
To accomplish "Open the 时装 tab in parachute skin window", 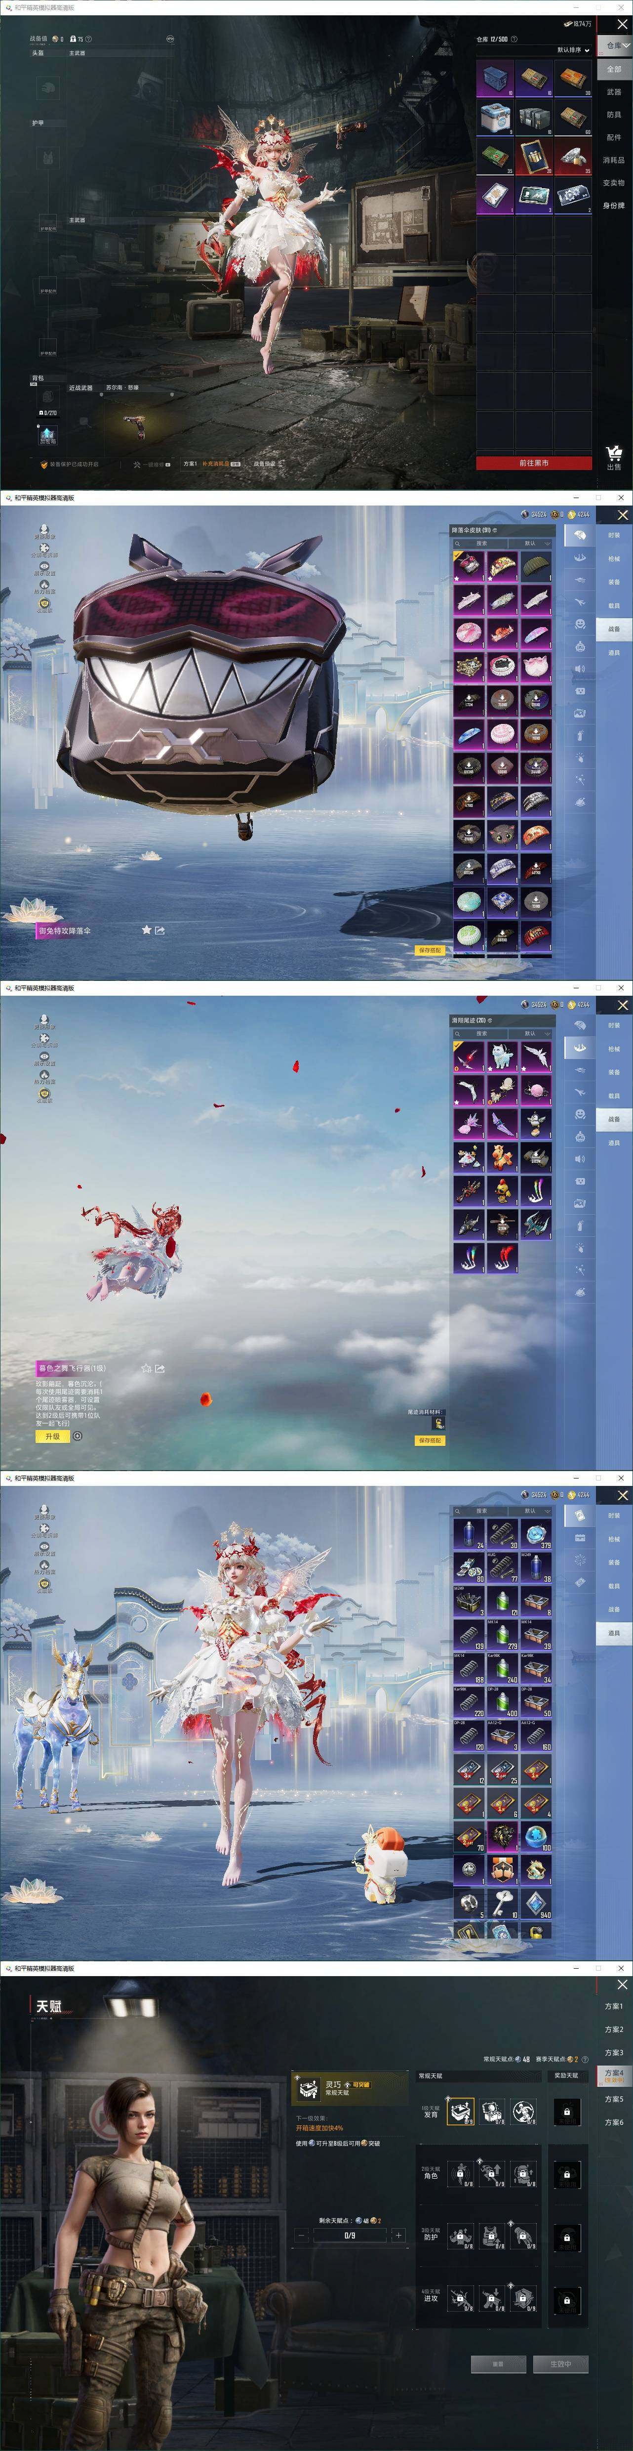I will click(614, 536).
